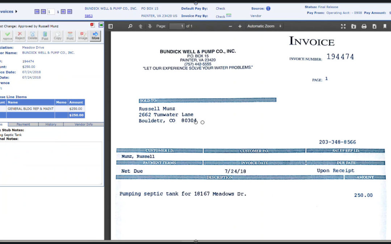Viewport: 391px width, 244px height.
Task: Click the PDF page number field
Action: pyautogui.click(x=177, y=26)
